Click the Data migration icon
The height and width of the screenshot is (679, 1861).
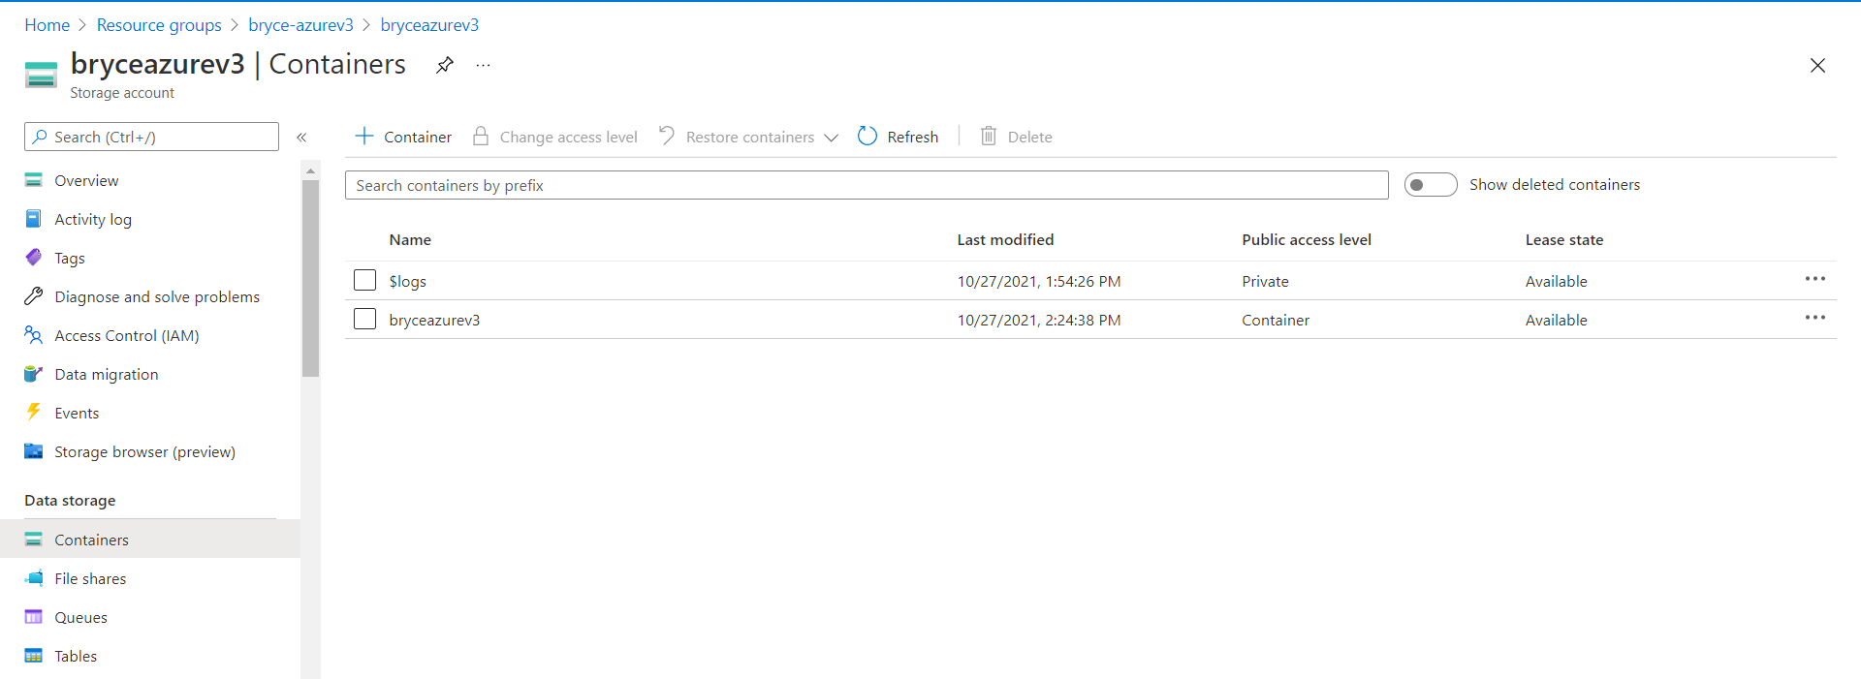click(34, 374)
